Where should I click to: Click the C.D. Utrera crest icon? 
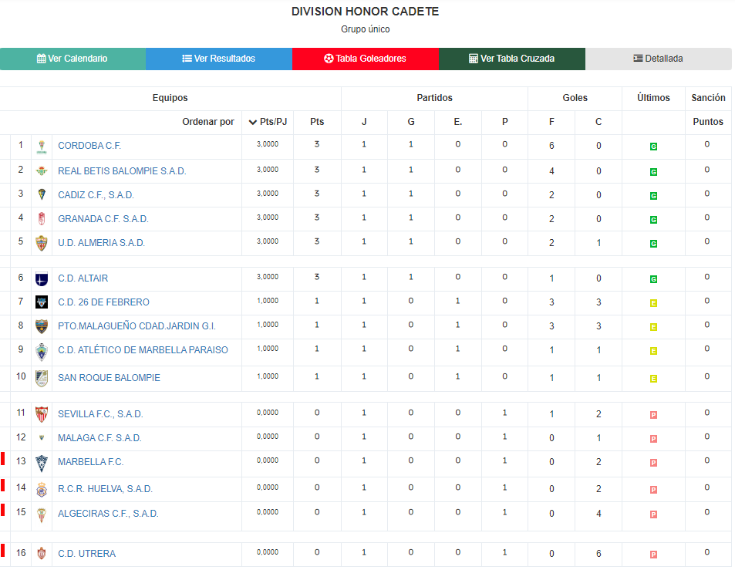click(42, 554)
